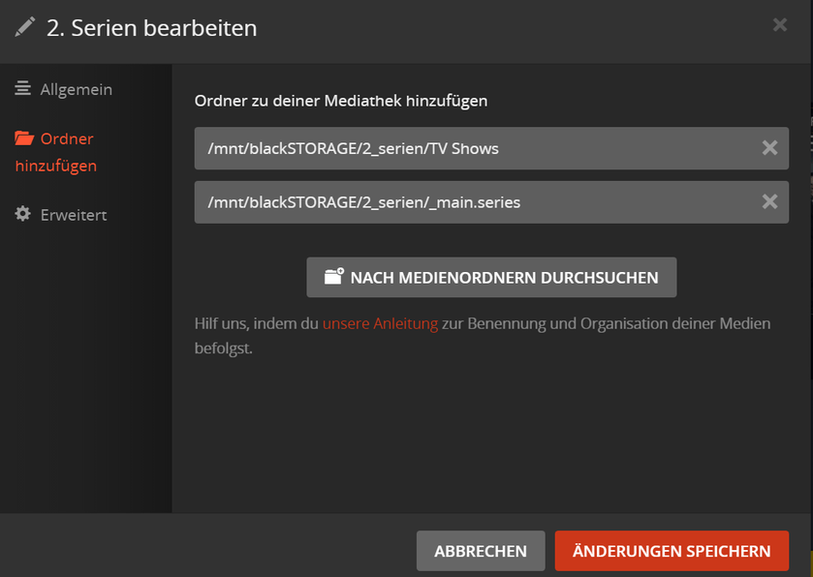Open the Erweitert settings tab
The image size is (813, 577).
point(74,215)
